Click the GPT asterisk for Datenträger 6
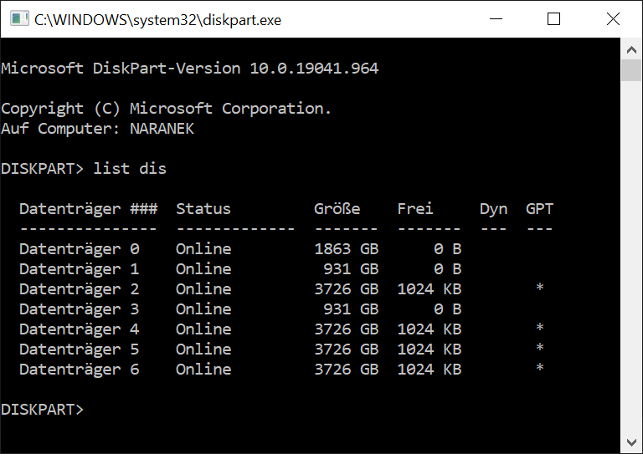The width and height of the screenshot is (643, 454). click(540, 368)
